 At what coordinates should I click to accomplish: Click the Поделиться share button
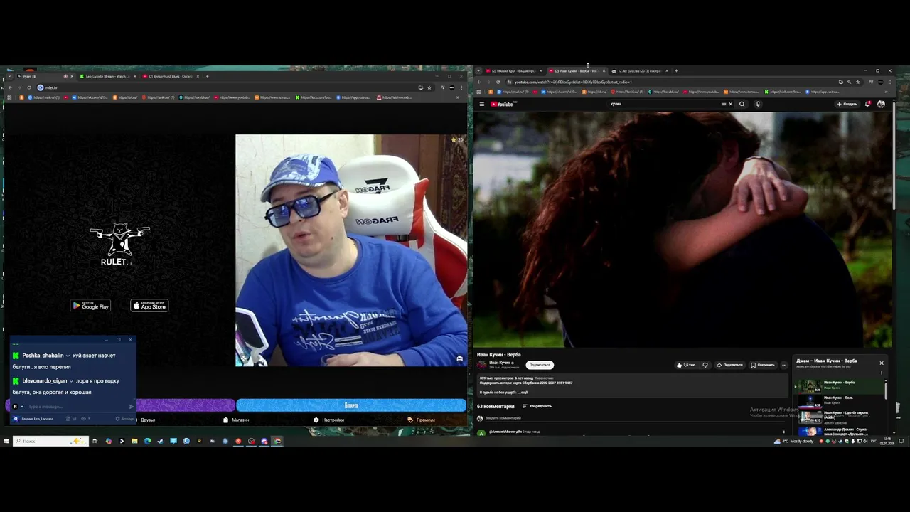pos(729,365)
